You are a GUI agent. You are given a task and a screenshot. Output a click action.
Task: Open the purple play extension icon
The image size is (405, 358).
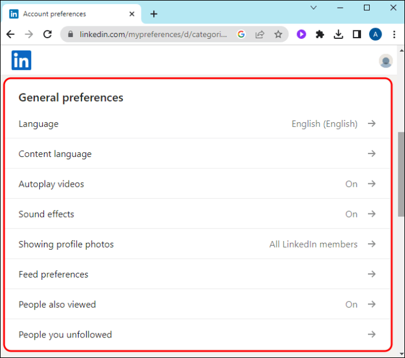point(301,34)
